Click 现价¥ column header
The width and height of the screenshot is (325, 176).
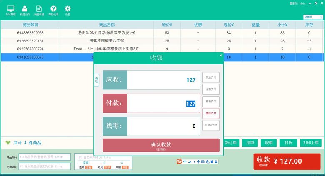[x=229, y=25]
